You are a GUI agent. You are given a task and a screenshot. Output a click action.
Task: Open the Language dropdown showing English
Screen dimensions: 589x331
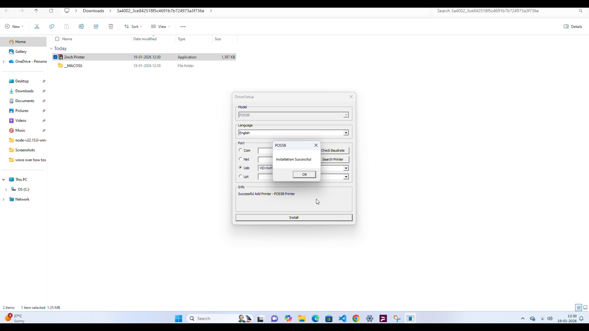pos(346,133)
